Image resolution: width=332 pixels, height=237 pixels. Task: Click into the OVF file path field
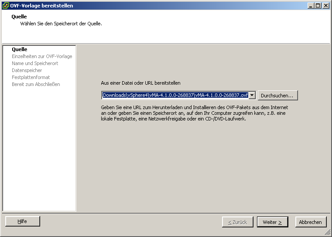pos(175,95)
